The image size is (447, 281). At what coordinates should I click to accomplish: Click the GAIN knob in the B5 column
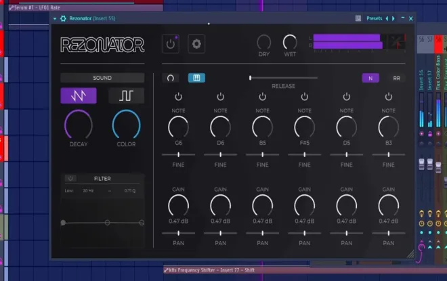pos(263,205)
